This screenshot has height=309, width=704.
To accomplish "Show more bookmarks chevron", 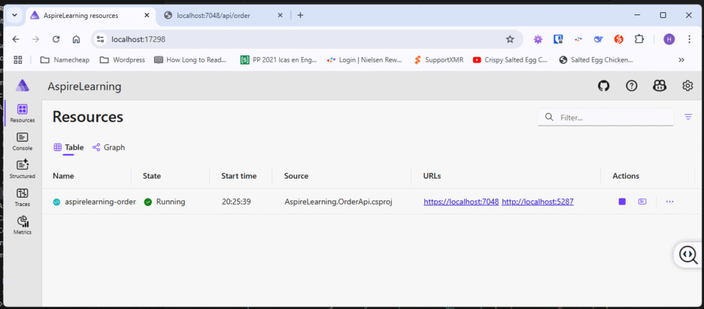I will [x=681, y=60].
